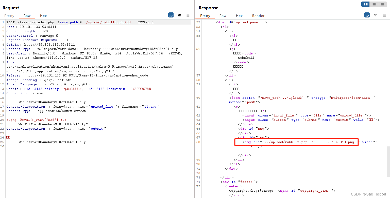
Task: Click the div id="upload_panel" line in Response
Action: (241, 22)
